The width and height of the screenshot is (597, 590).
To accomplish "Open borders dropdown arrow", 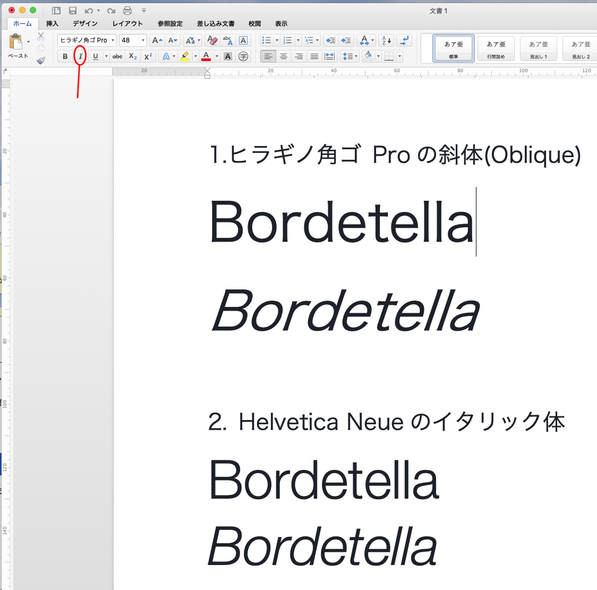I will coord(399,56).
